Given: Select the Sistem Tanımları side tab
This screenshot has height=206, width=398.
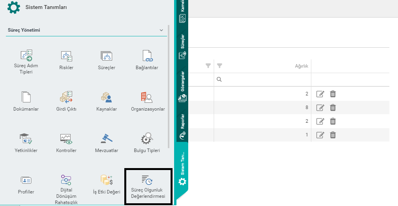Looking at the screenshot, I should coord(182,168).
